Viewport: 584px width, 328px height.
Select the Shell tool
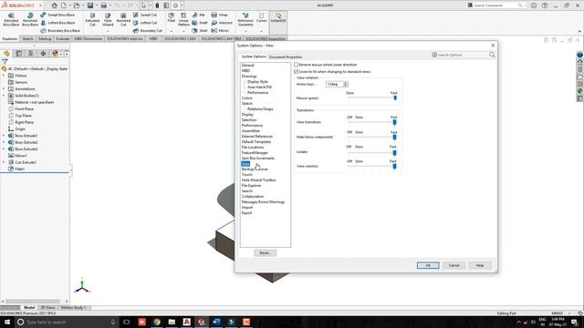point(200,30)
